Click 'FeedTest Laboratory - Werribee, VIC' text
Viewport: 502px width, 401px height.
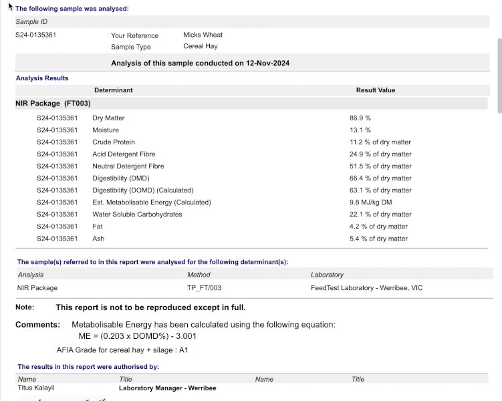click(366, 288)
